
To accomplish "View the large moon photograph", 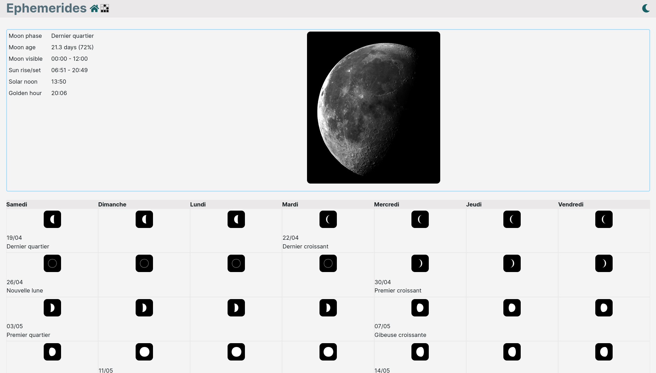I will click(374, 108).
